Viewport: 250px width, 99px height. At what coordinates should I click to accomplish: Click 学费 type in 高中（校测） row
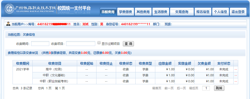point(145,69)
